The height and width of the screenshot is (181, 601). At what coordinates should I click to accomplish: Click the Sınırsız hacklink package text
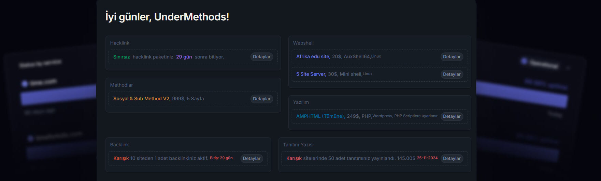tap(121, 57)
